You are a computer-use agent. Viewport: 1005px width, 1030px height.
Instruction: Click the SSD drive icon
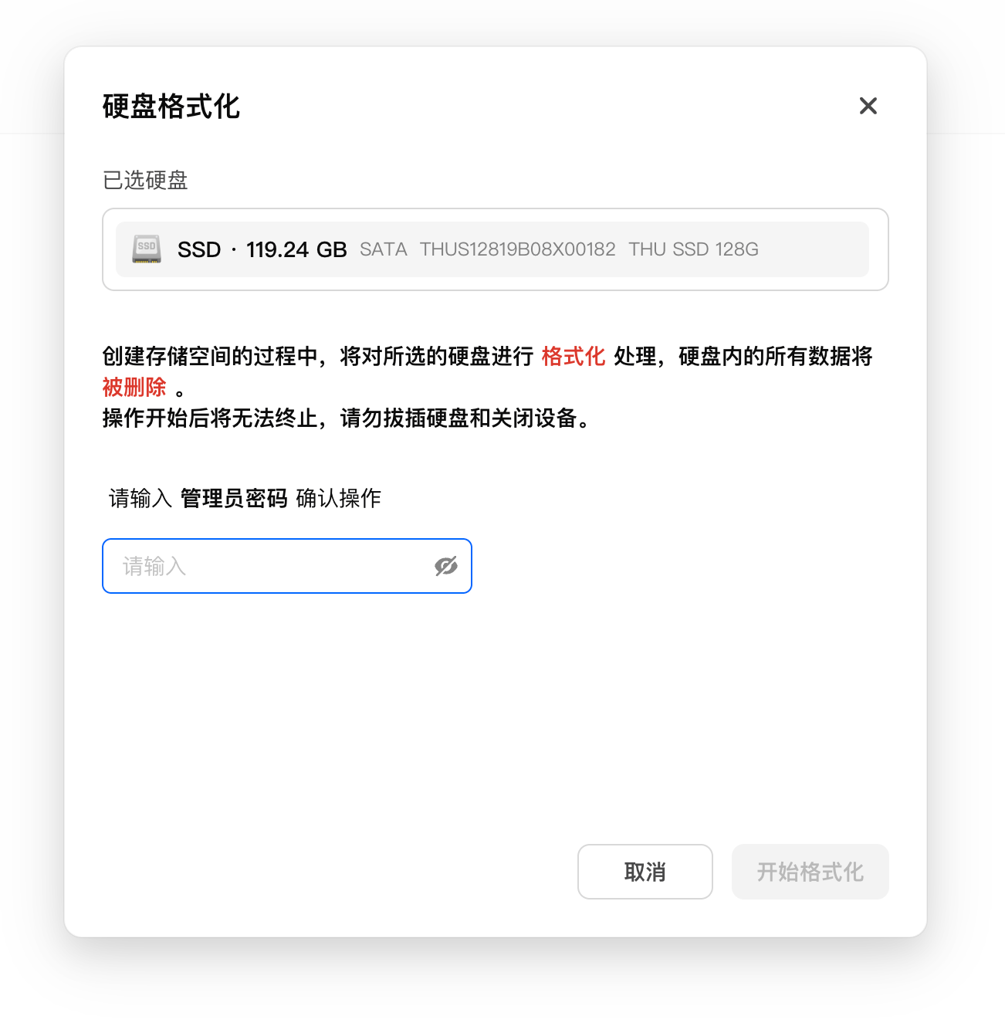pos(147,249)
